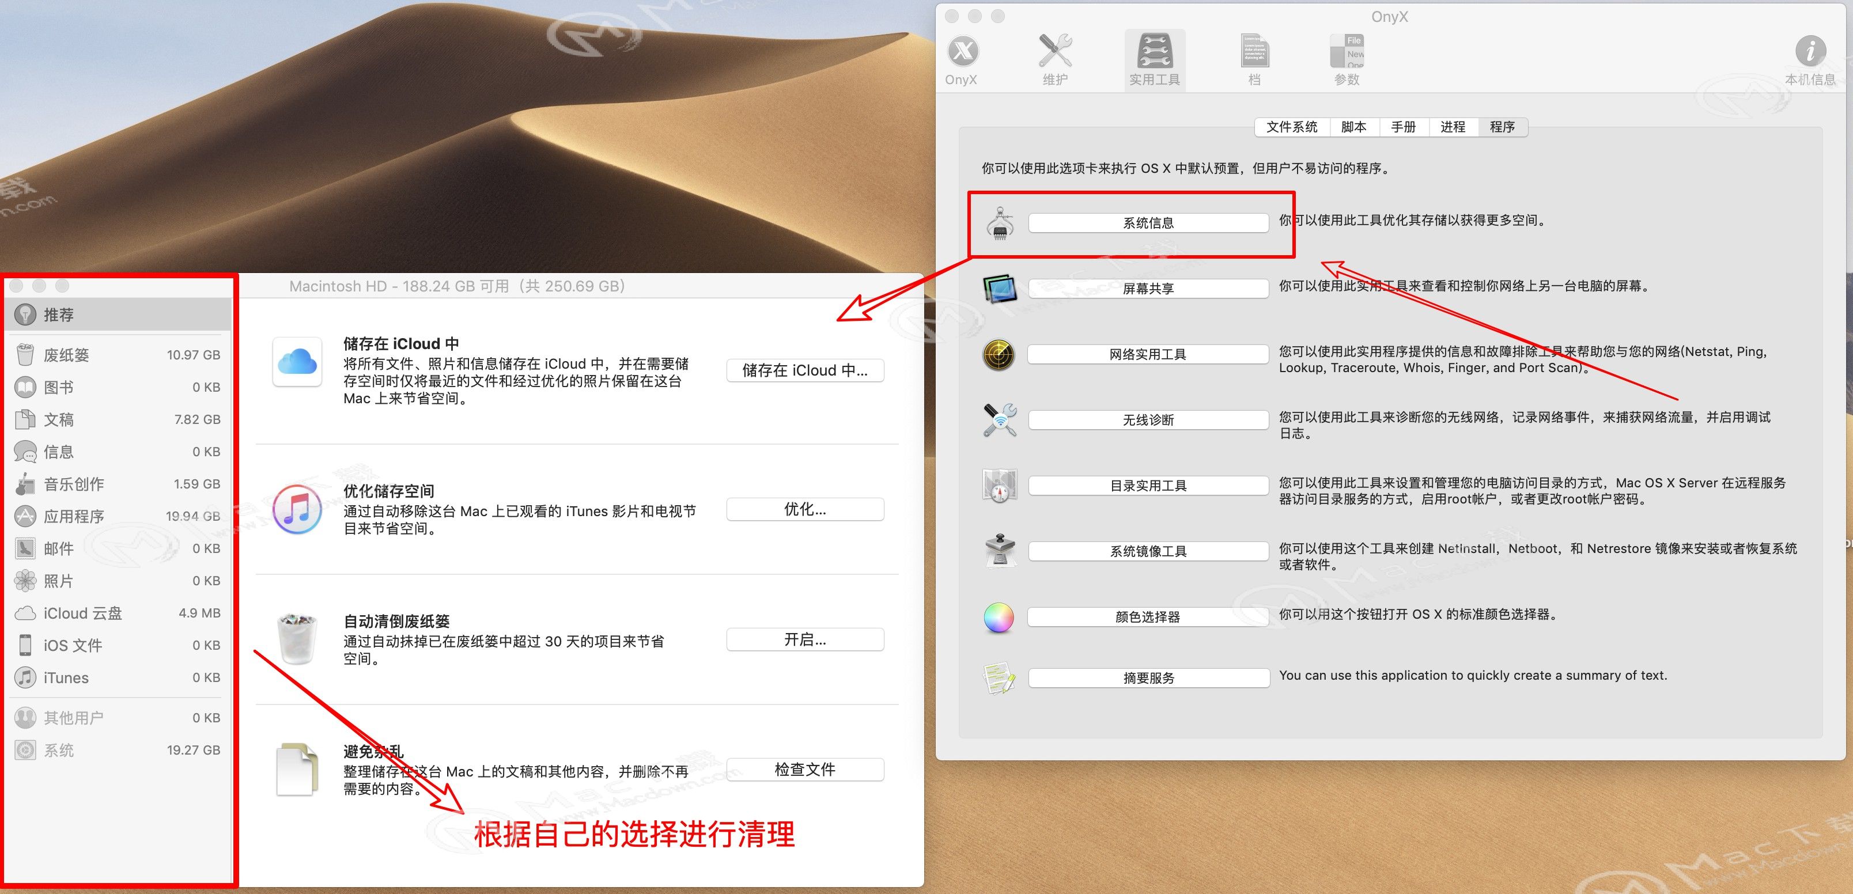Click the 优化... button
This screenshot has height=894, width=1853.
[805, 509]
